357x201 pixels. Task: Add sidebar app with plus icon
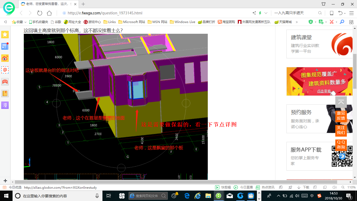coord(5,181)
